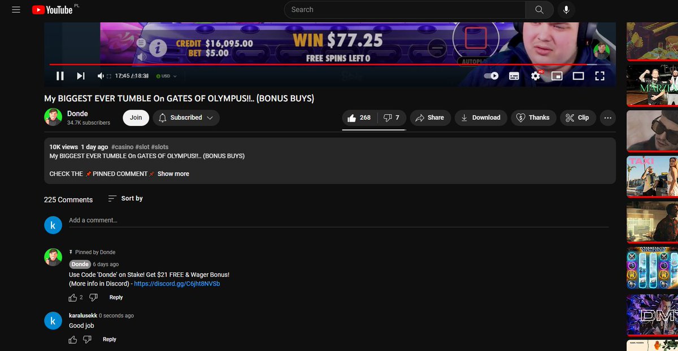The width and height of the screenshot is (678, 351).
Task: Open player settings gear
Action: (x=536, y=76)
